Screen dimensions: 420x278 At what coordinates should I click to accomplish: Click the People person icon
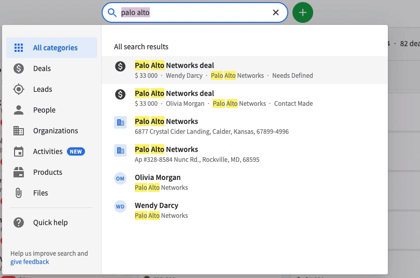point(19,110)
